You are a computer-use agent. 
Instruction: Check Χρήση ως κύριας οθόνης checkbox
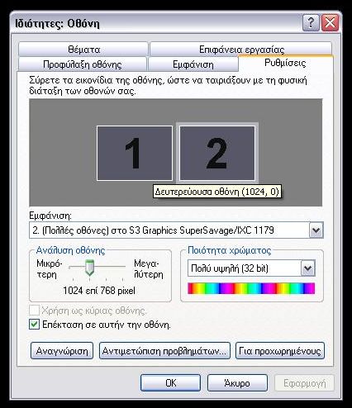click(x=34, y=311)
